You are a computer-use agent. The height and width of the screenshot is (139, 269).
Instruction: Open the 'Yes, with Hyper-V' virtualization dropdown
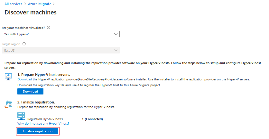tap(61, 34)
